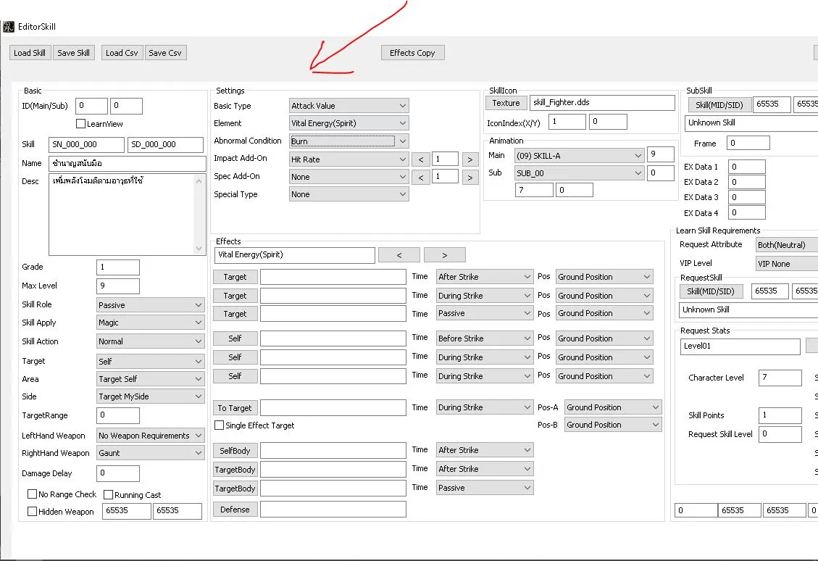Click the Frame input field
Screen dimensions: 818x561
[748, 143]
